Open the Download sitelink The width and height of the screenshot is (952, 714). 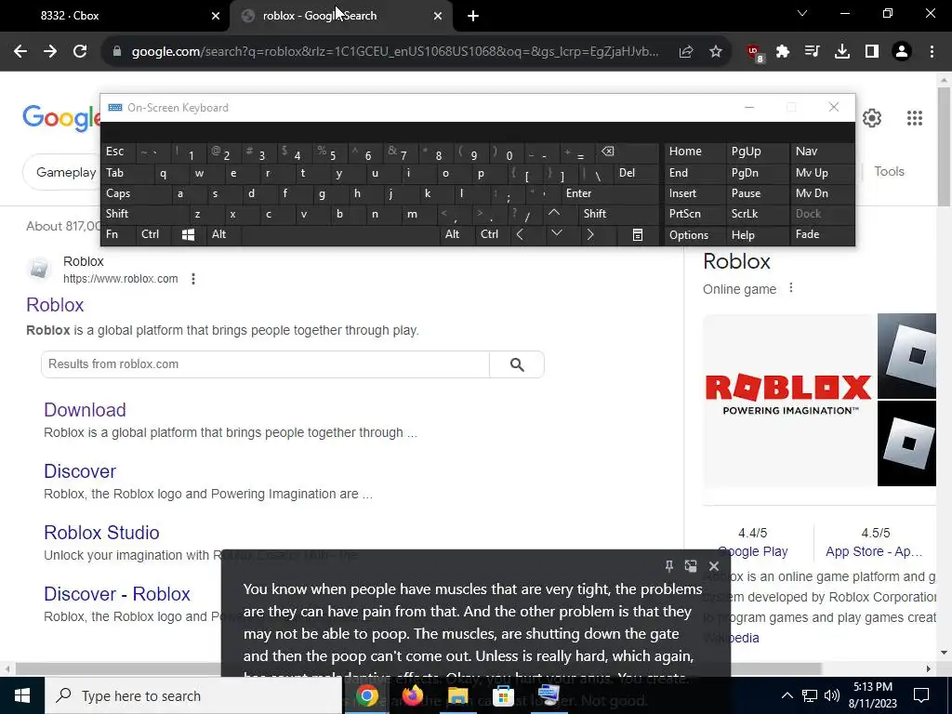tap(85, 410)
